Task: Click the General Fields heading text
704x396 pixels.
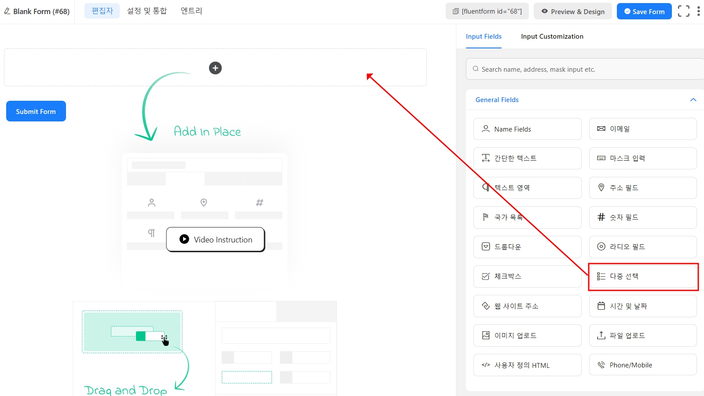Action: [497, 100]
